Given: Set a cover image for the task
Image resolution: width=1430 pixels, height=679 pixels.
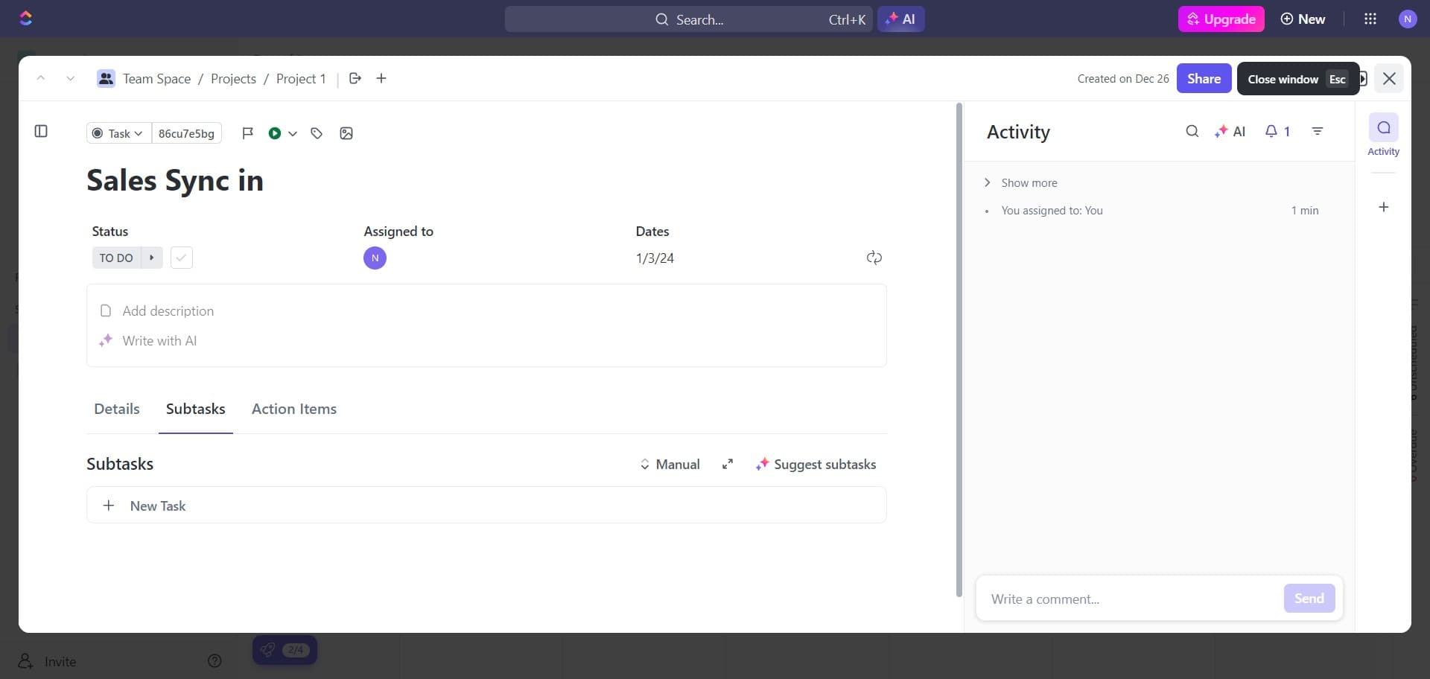Looking at the screenshot, I should (346, 133).
